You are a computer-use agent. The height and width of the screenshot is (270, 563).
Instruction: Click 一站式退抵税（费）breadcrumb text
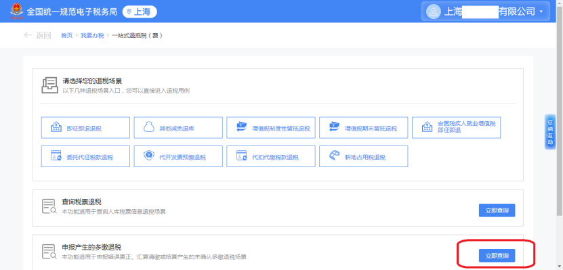[137, 35]
